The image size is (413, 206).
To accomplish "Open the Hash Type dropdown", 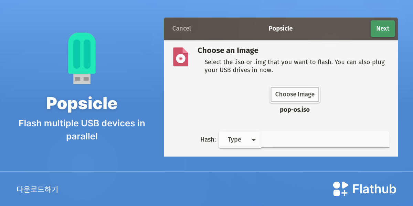I will [x=240, y=140].
